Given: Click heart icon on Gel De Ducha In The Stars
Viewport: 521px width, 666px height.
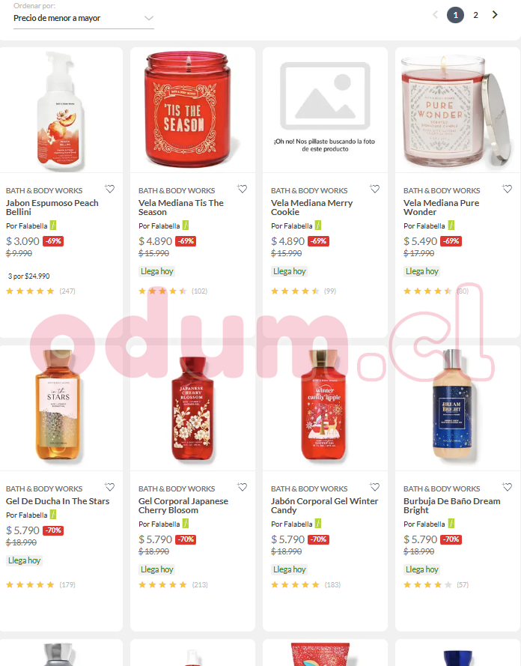Looking at the screenshot, I should point(110,487).
